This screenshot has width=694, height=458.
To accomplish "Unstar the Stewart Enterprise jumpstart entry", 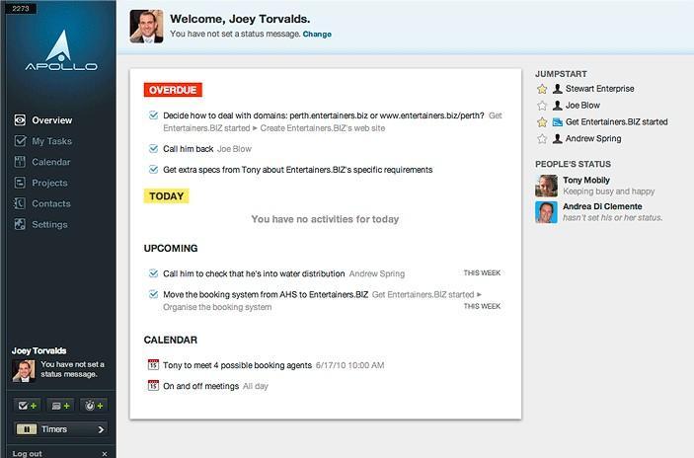I will (542, 89).
